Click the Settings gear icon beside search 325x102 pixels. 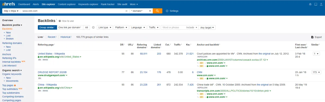click(x=167, y=11)
